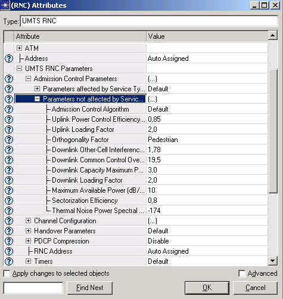283x299 pixels.
Task: Select the 2,0 value of Uplink Loading Factor
Action: coord(153,130)
